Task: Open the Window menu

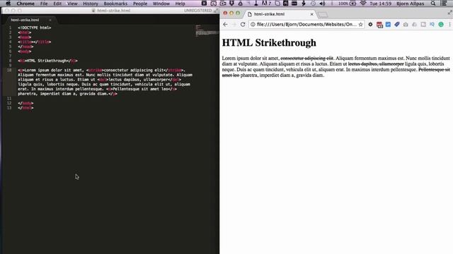Action: click(x=161, y=4)
